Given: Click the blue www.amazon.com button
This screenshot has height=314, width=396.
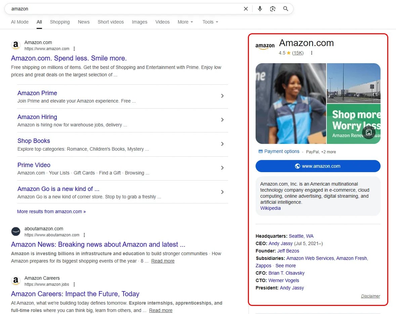Looking at the screenshot, I should point(318,166).
